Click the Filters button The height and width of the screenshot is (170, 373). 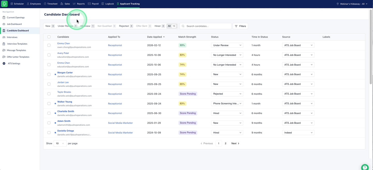240,26
